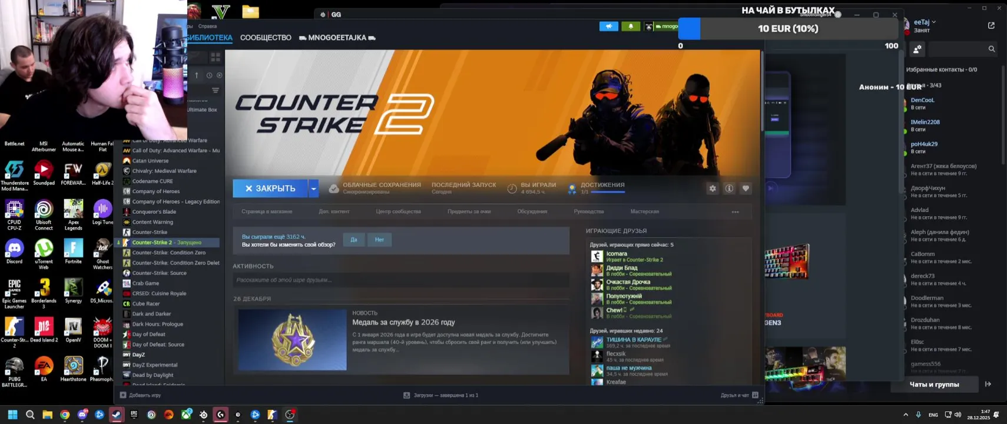Select Dead by Daylight in library list

(x=153, y=375)
